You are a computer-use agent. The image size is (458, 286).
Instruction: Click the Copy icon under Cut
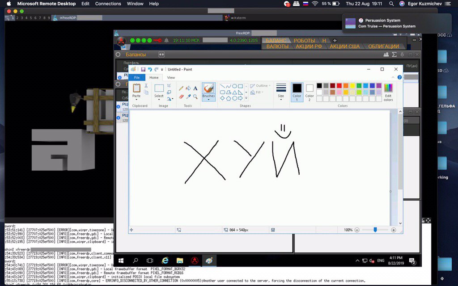pos(146,93)
